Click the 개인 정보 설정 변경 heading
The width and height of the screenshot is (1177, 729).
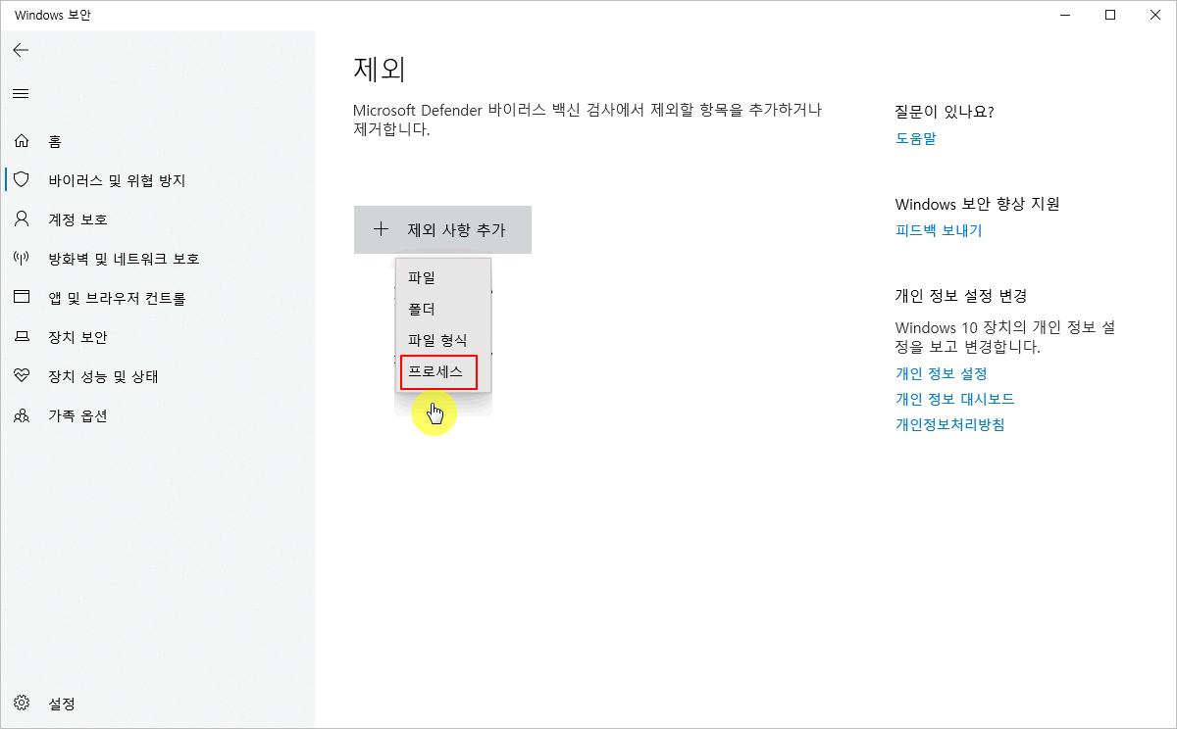(x=961, y=296)
